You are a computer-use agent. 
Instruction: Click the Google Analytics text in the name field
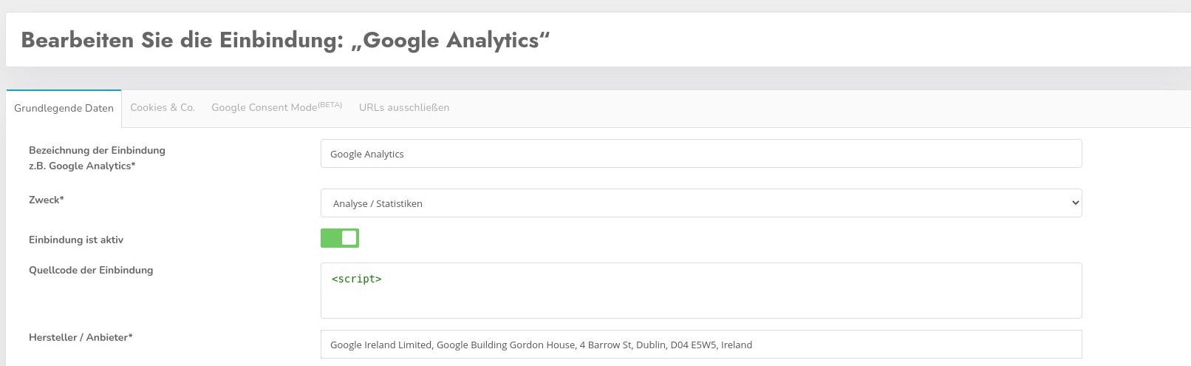367,155
